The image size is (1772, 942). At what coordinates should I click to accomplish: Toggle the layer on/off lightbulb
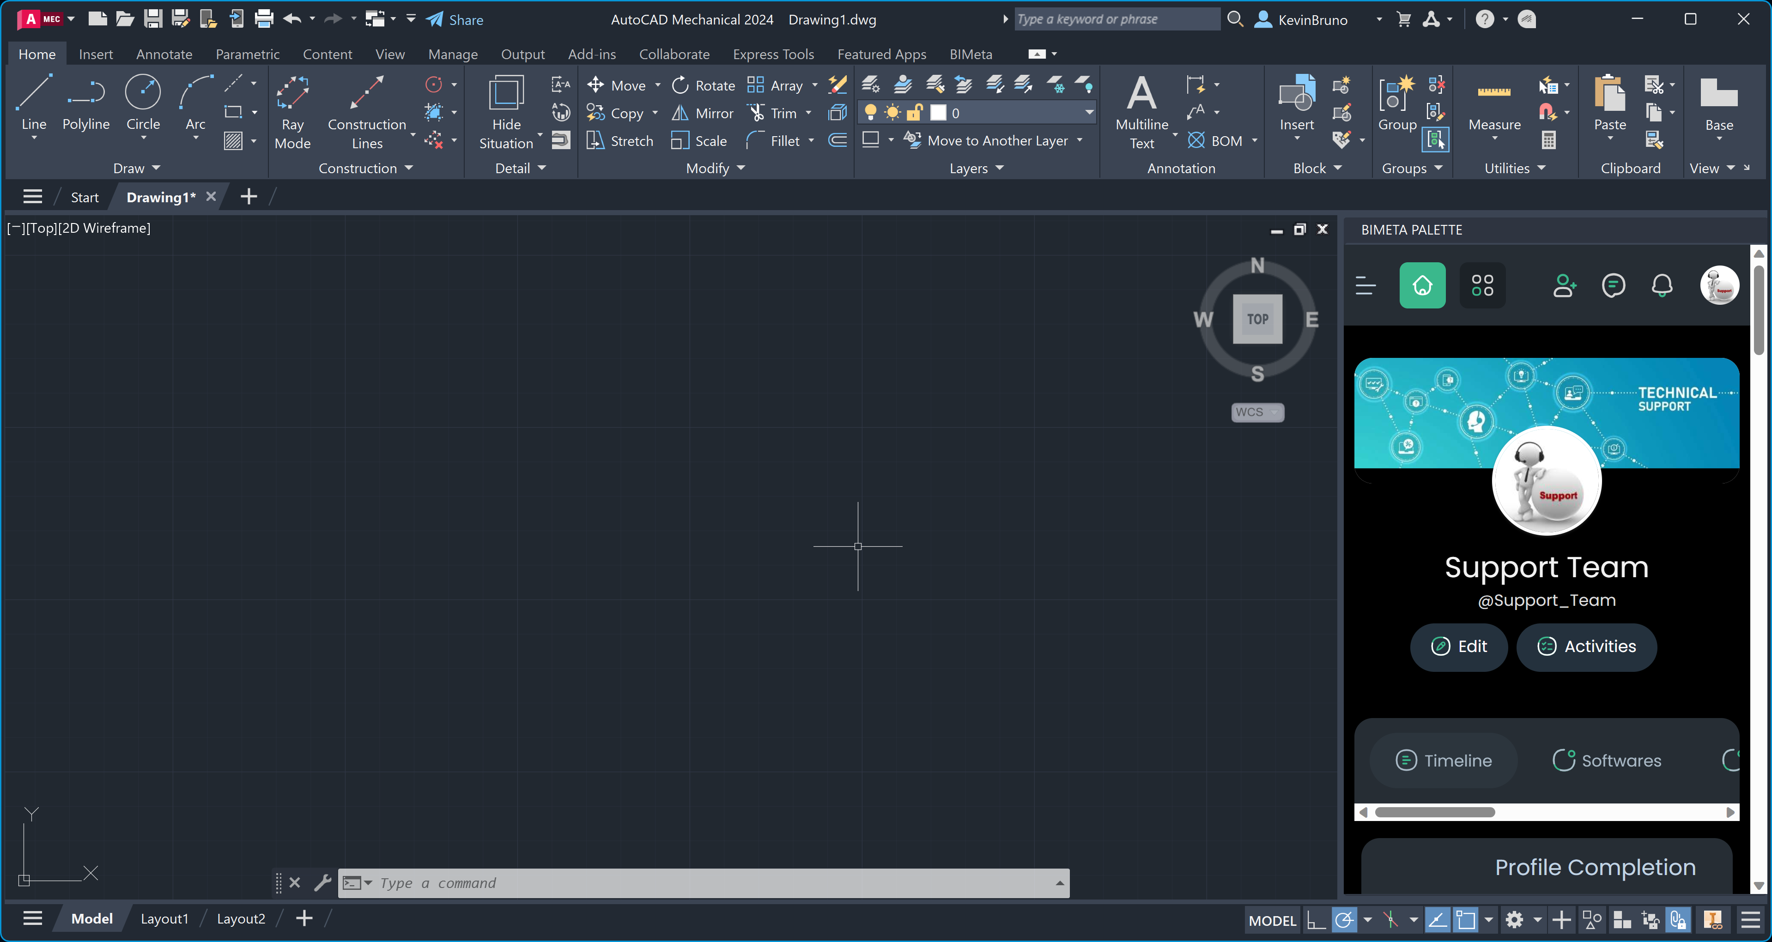pos(870,113)
